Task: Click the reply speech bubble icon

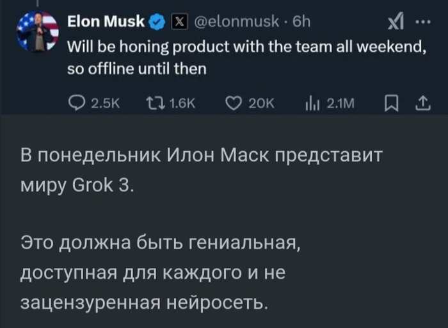Action: click(x=76, y=102)
